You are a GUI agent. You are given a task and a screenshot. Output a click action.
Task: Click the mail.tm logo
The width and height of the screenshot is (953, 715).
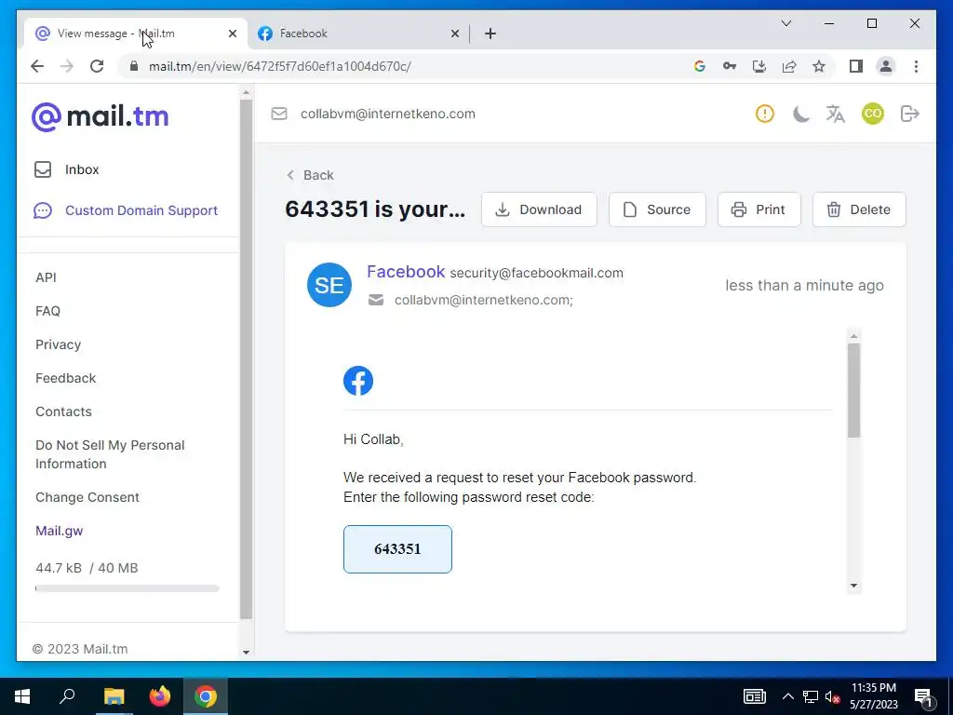coord(100,116)
